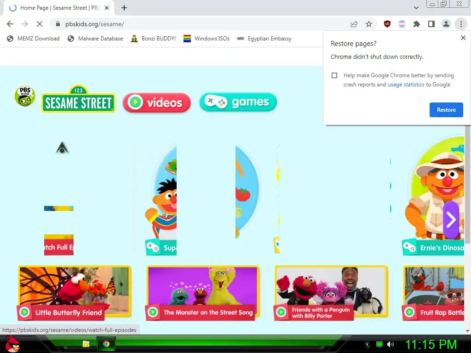Open the Ernie Sup... game card
Image resolution: width=471 pixels, height=353 pixels.
pos(161,200)
